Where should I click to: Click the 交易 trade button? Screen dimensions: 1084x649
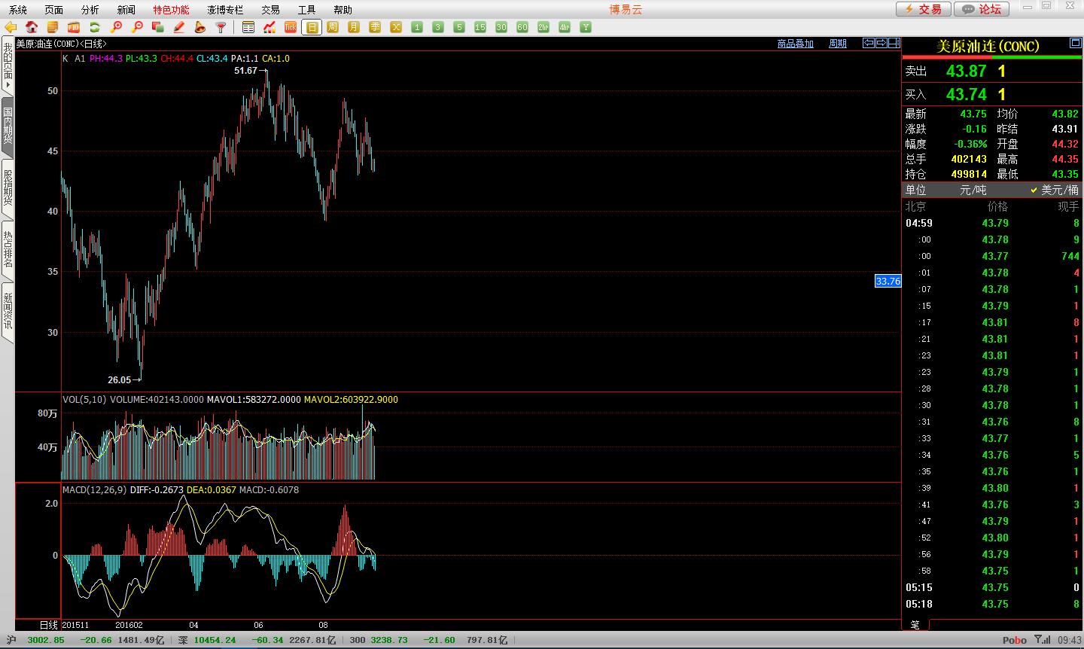point(923,9)
